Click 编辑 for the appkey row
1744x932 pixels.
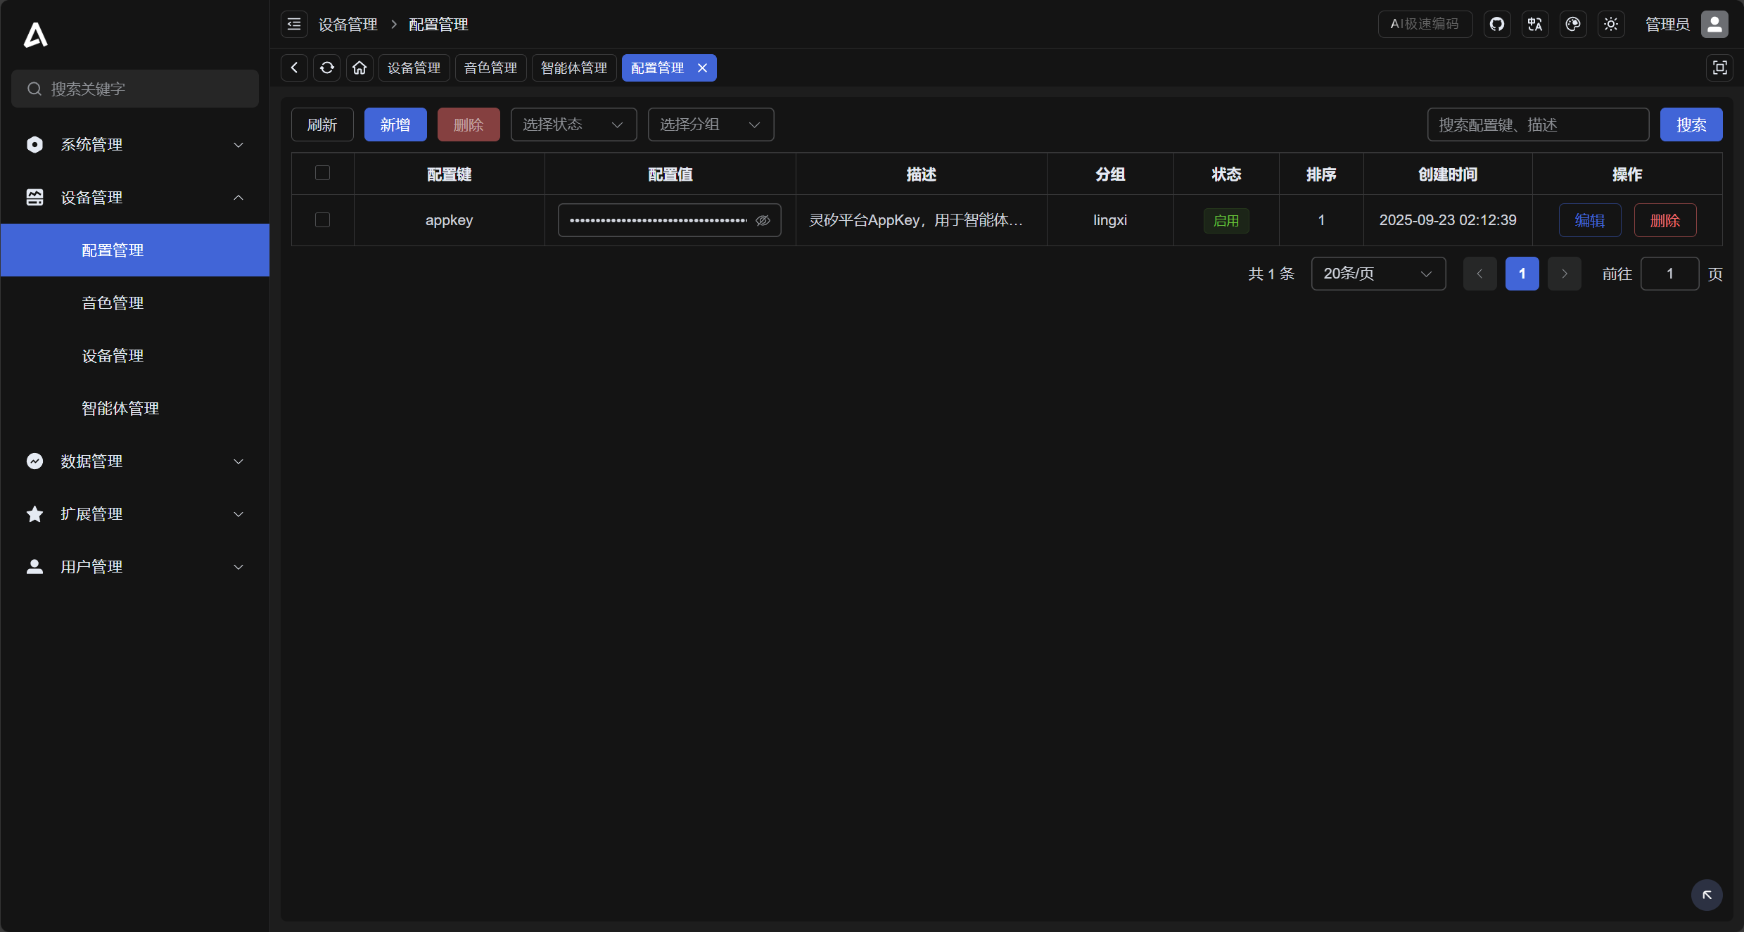pos(1589,221)
